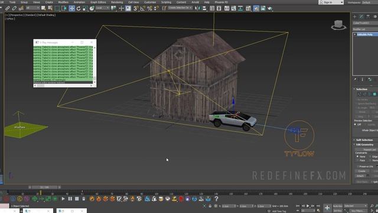Click the Create tab plus icon
The width and height of the screenshot is (378, 213).
click(354, 17)
